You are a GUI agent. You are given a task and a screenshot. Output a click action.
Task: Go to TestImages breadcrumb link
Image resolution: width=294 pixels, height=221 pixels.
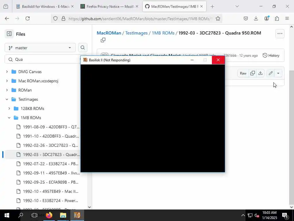point(136,33)
